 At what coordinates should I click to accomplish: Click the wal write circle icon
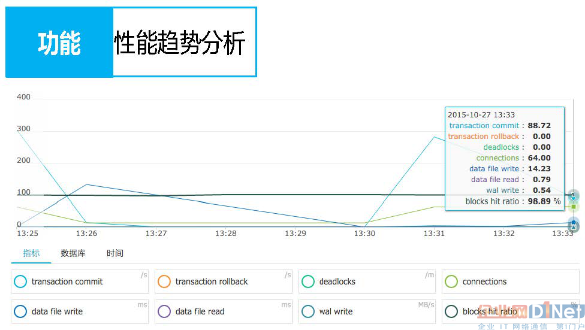tap(308, 311)
